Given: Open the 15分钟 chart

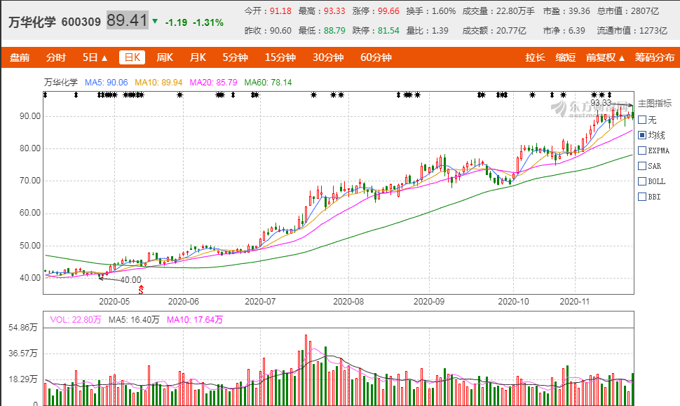Looking at the screenshot, I should pyautogui.click(x=280, y=57).
